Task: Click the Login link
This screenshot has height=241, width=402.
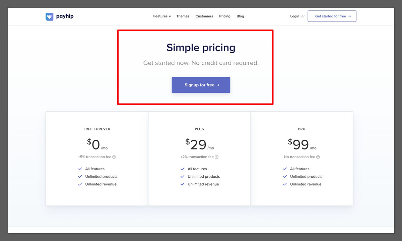Action: coord(294,16)
